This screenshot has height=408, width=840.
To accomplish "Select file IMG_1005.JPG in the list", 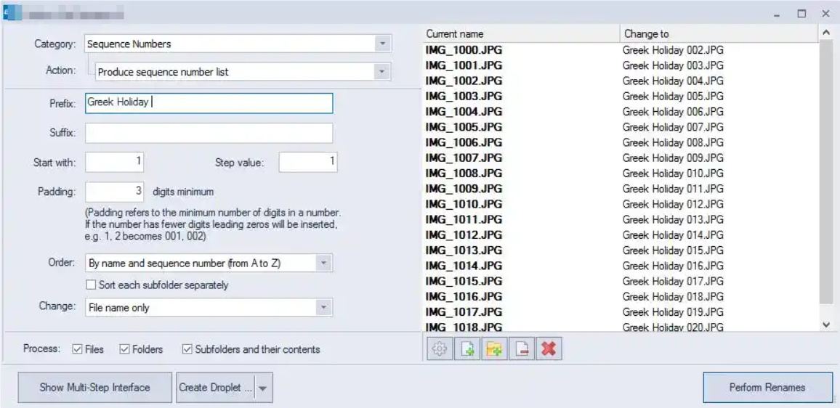I will (x=464, y=127).
